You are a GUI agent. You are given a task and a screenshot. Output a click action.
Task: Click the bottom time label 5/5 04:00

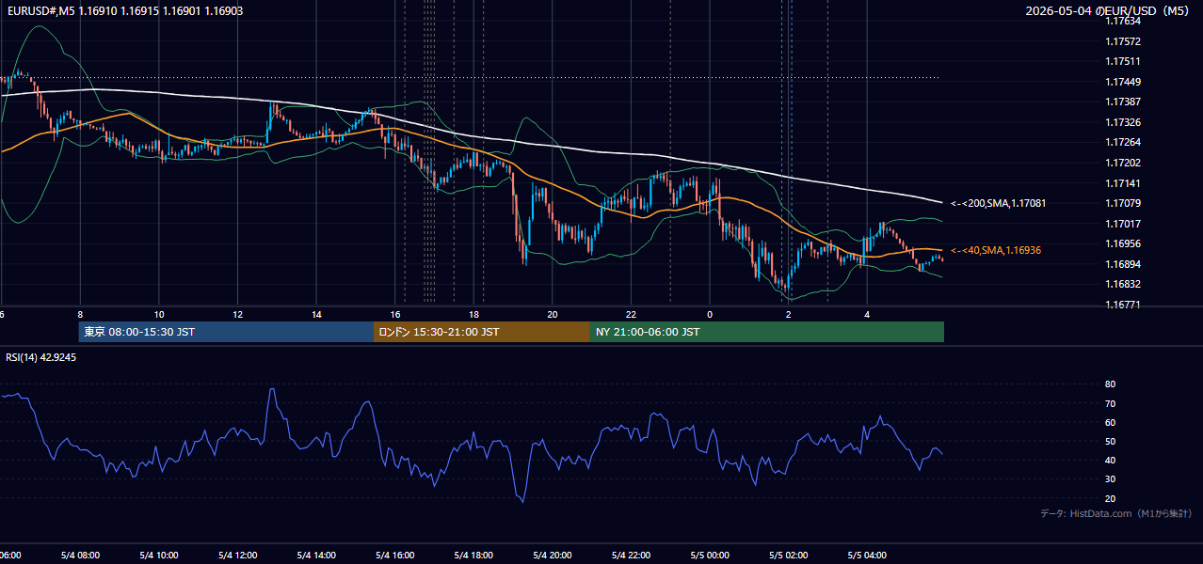pyautogui.click(x=866, y=556)
